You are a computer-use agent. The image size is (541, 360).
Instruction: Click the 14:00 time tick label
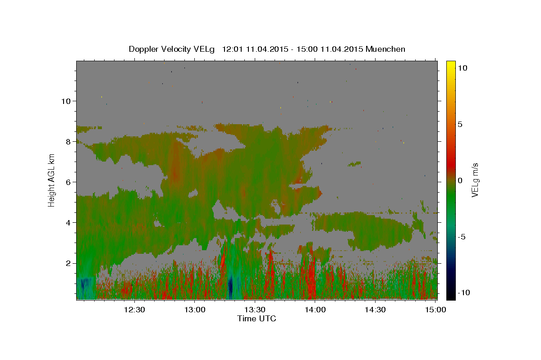pyautogui.click(x=315, y=310)
